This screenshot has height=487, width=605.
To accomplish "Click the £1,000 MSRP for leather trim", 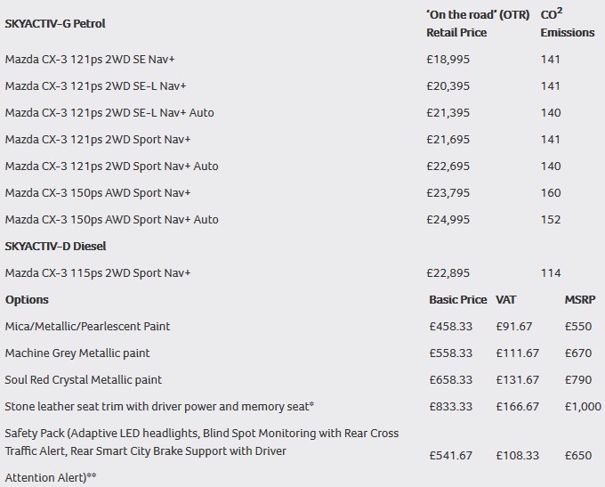I will [x=583, y=407].
